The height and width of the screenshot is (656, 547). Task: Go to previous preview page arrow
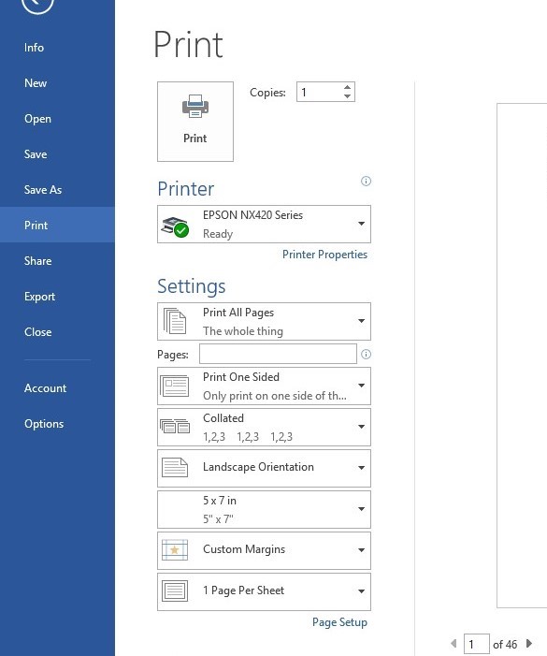[x=453, y=643]
